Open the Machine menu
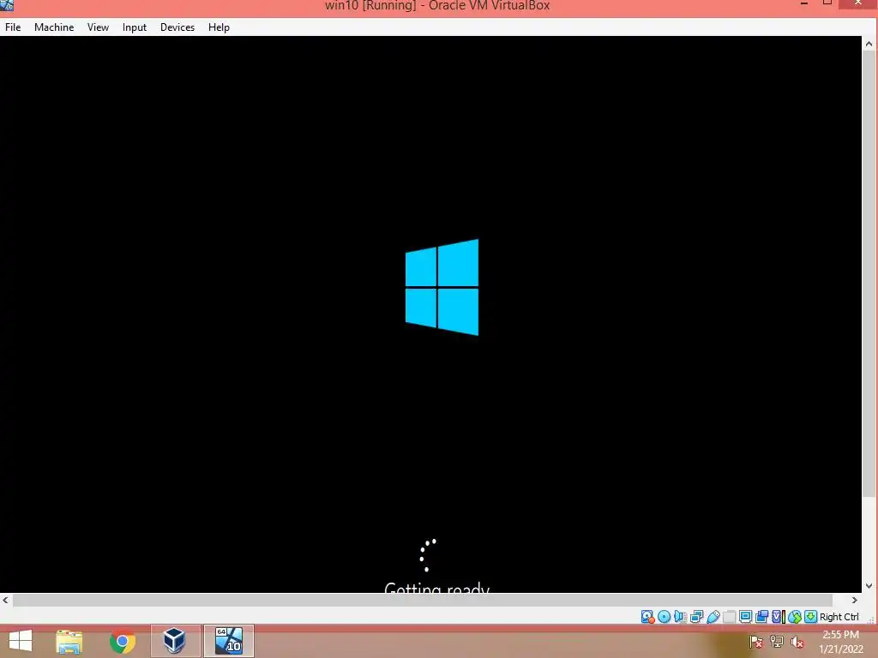Screen dimensions: 878x658 (x=54, y=27)
